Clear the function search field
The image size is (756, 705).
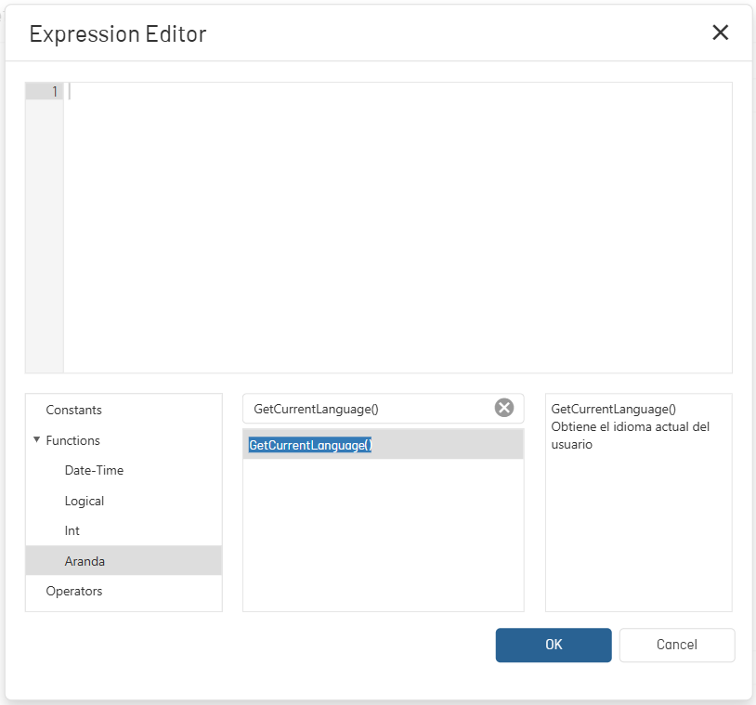(x=503, y=408)
